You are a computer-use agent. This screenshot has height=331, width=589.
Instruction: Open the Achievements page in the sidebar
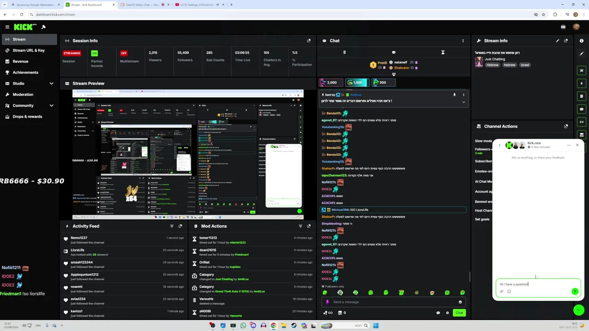[x=29, y=72]
